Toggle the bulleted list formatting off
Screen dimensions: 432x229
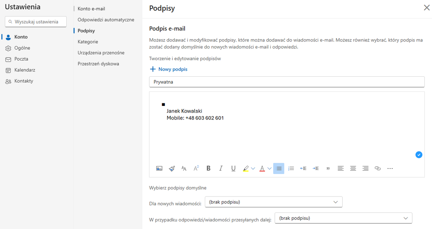(x=278, y=168)
